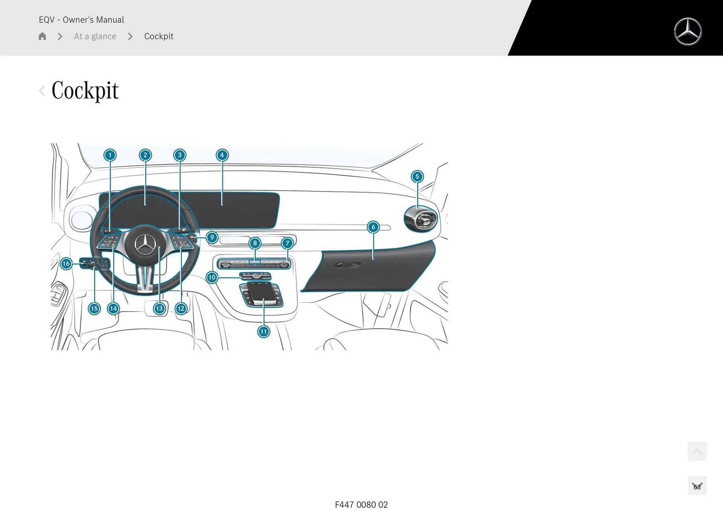This screenshot has width=723, height=511.
Task: Activate callout 13 on the steering wheel
Action: coord(159,308)
